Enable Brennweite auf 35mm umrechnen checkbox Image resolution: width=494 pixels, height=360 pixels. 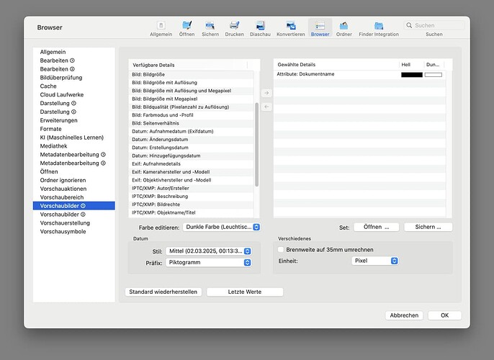281,249
